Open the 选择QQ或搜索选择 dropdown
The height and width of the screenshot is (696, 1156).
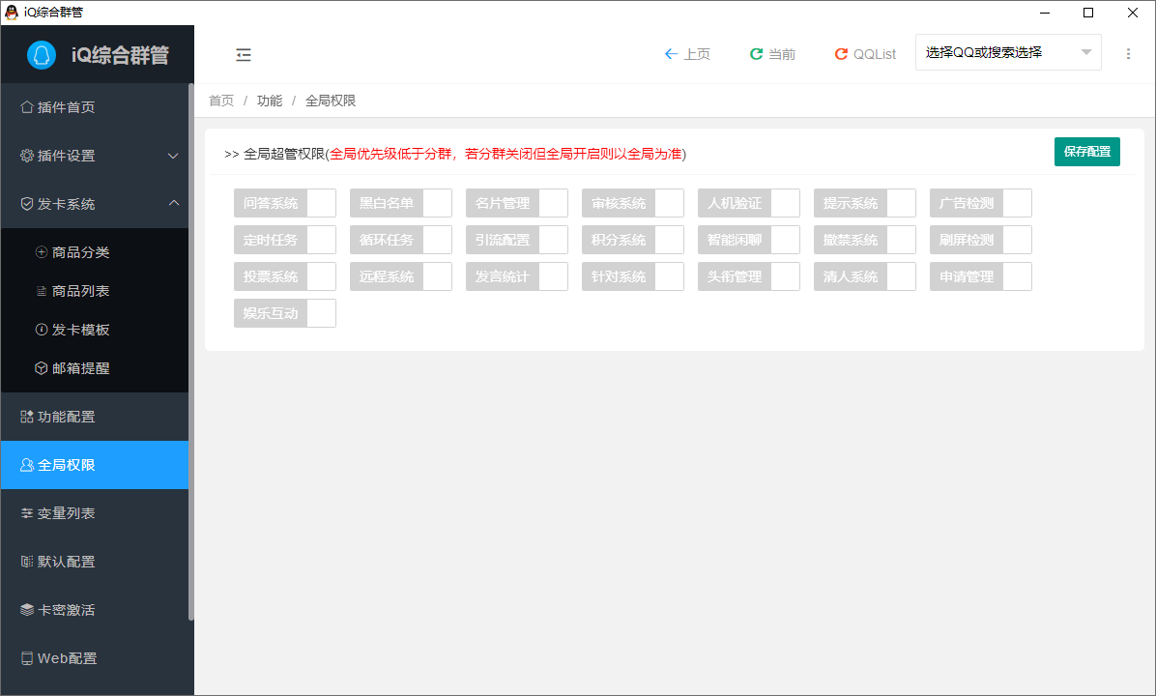pyautogui.click(x=1008, y=51)
